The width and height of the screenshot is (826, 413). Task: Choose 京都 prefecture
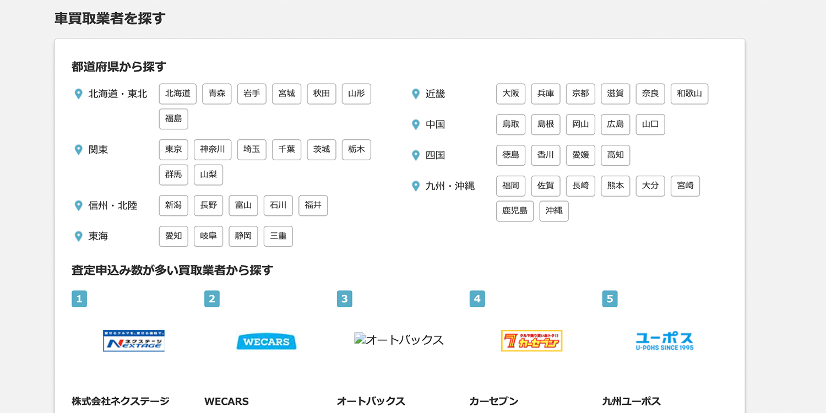point(580,94)
